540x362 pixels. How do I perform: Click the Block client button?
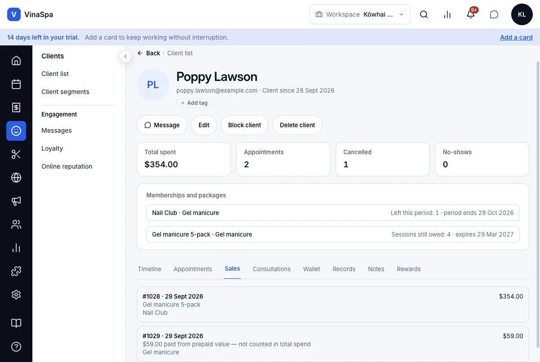(x=244, y=125)
